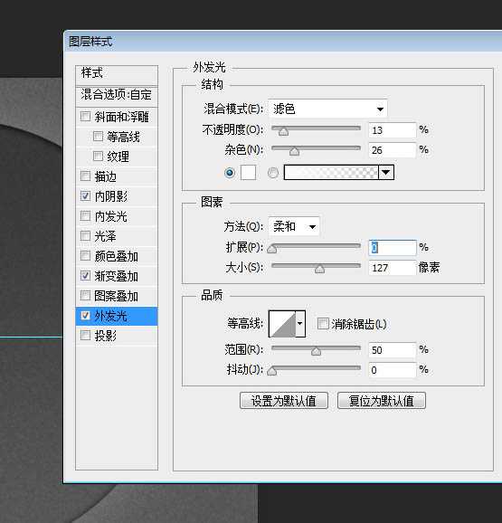Expand the 等高线 contour picker arrow
The height and width of the screenshot is (523, 502).
pyautogui.click(x=300, y=324)
